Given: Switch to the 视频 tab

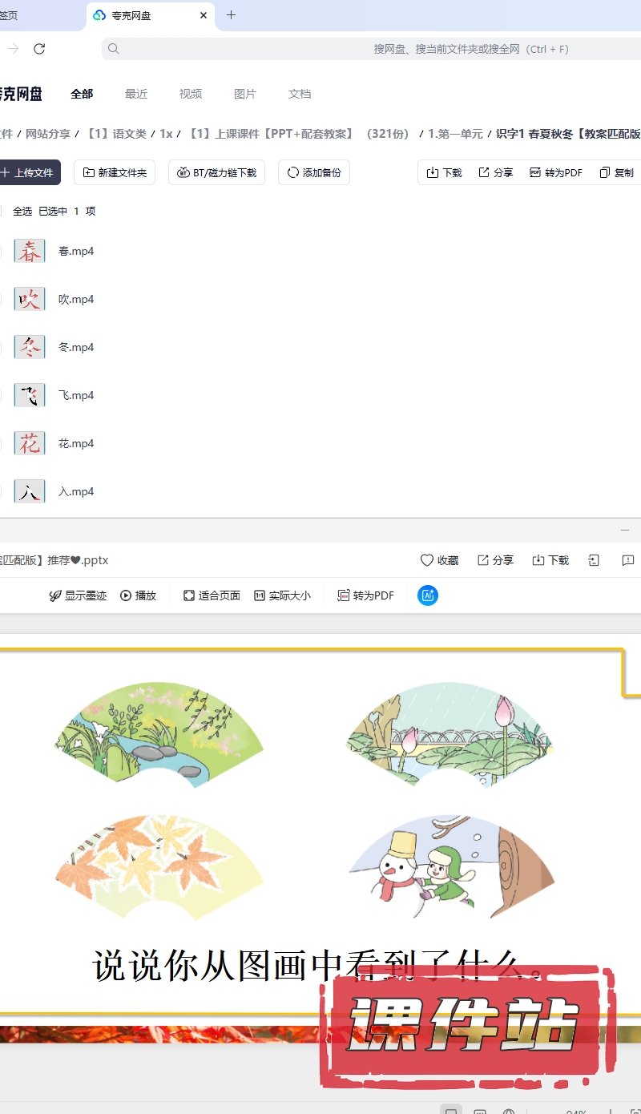Looking at the screenshot, I should pyautogui.click(x=191, y=94).
